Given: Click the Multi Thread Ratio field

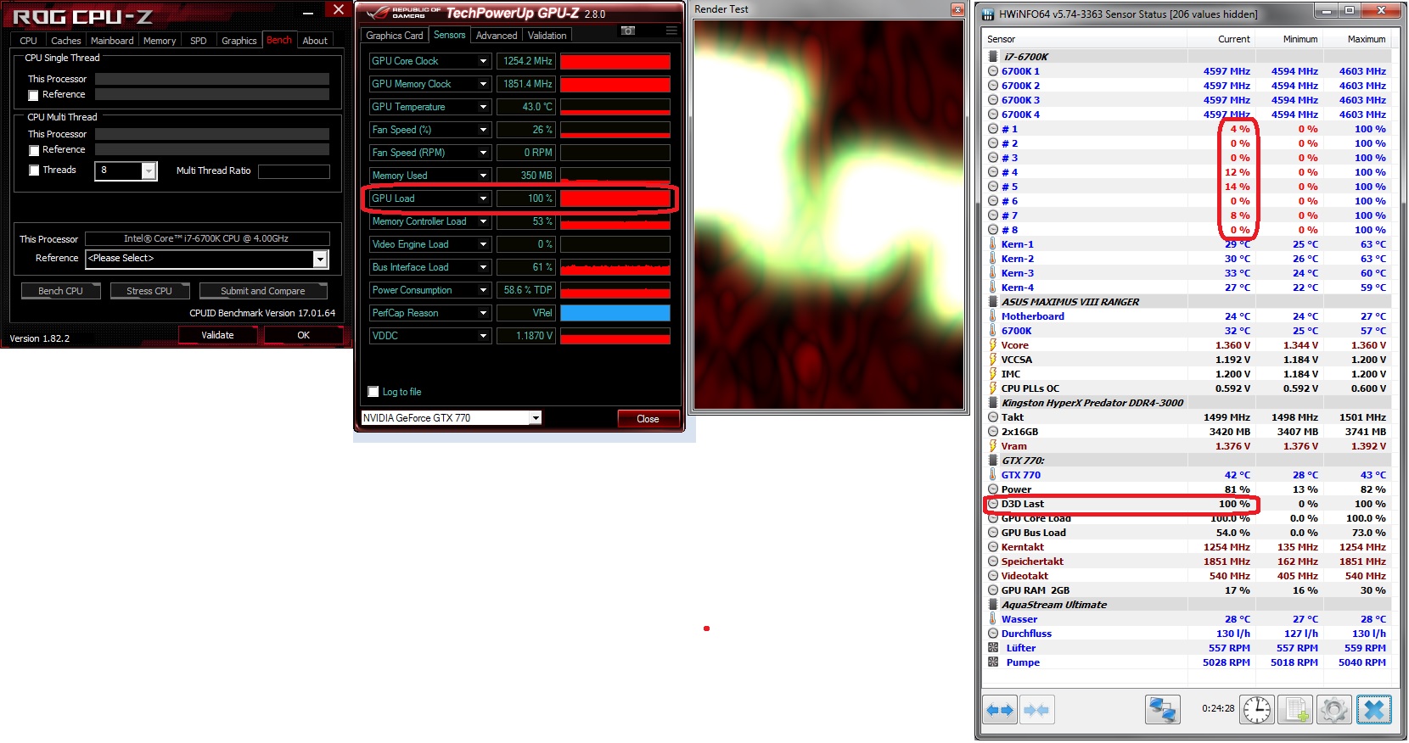Looking at the screenshot, I should tap(294, 171).
